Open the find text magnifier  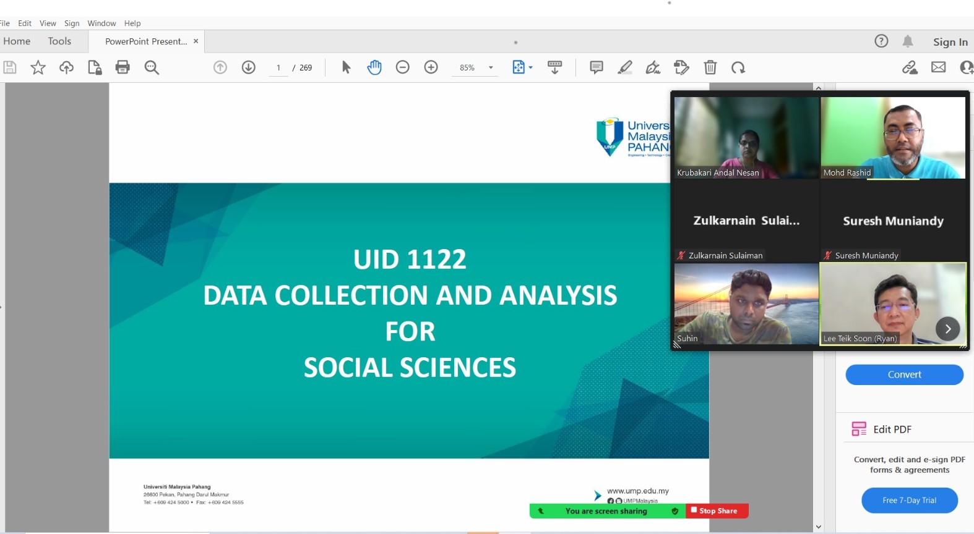pos(152,67)
